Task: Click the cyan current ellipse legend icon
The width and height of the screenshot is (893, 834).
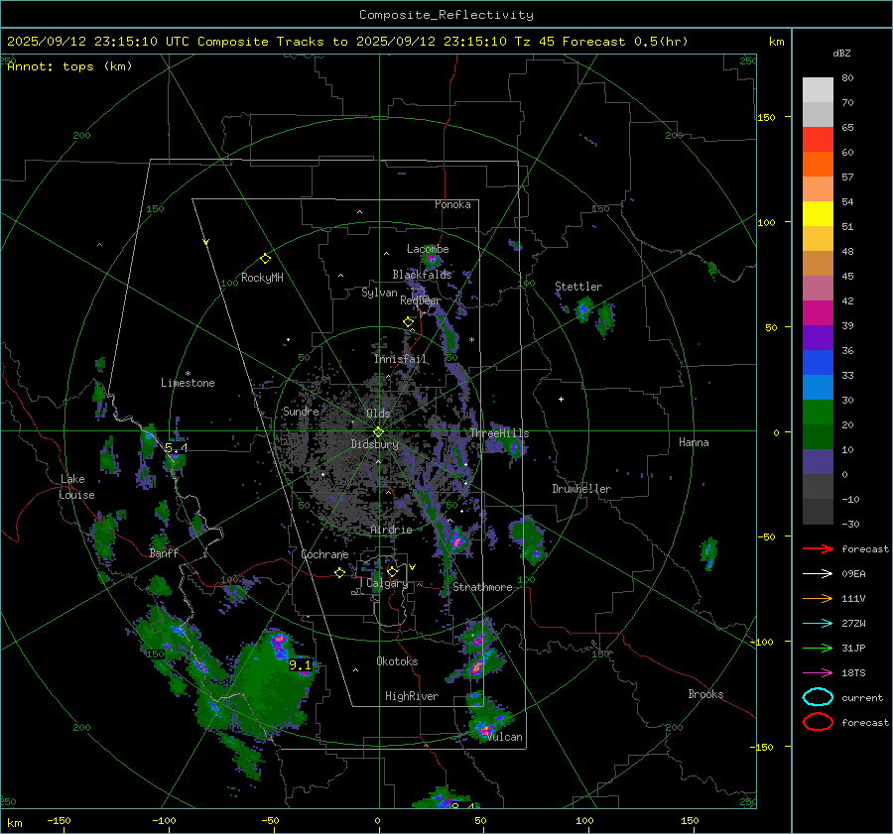Action: [818, 697]
